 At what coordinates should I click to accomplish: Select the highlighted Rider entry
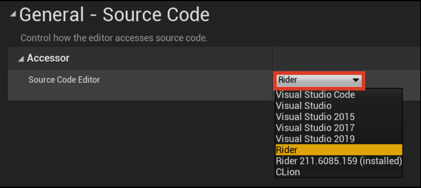pyautogui.click(x=339, y=150)
